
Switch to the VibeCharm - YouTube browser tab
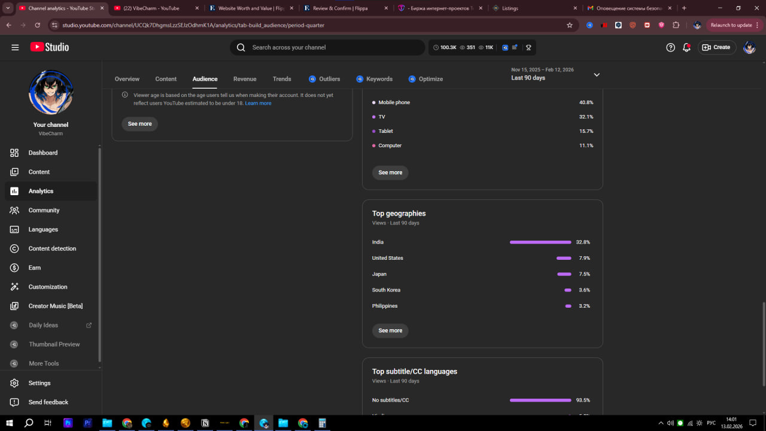(156, 8)
